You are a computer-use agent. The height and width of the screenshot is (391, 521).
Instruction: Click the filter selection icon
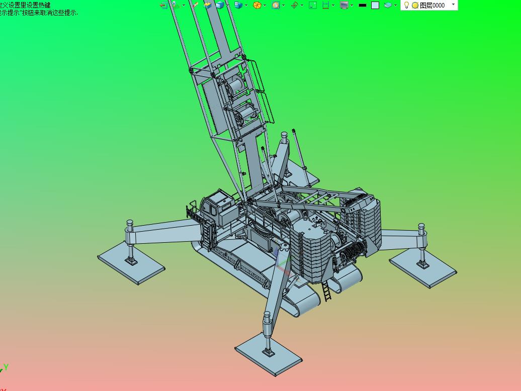176,5
